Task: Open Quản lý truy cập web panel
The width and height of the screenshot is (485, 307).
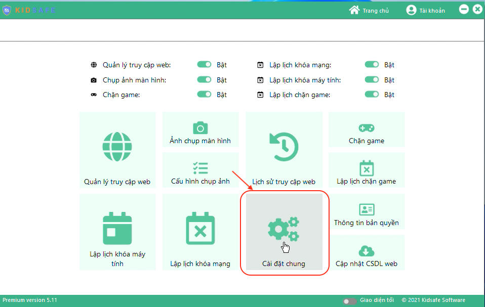Action: point(117,150)
